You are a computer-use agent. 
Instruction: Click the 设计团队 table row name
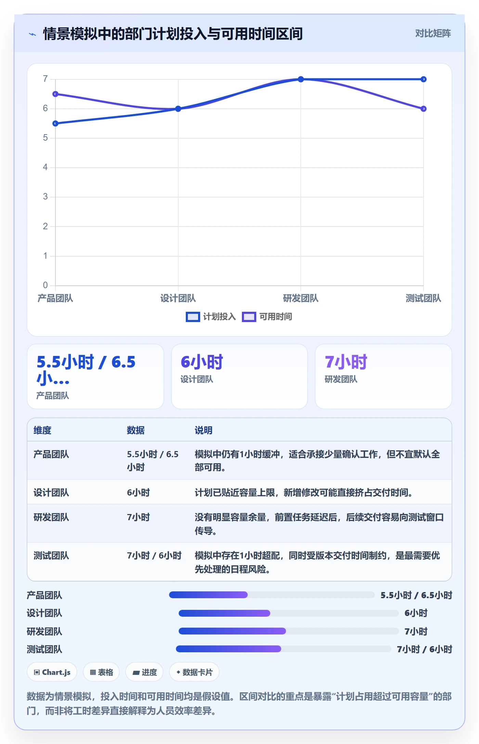pos(51,492)
